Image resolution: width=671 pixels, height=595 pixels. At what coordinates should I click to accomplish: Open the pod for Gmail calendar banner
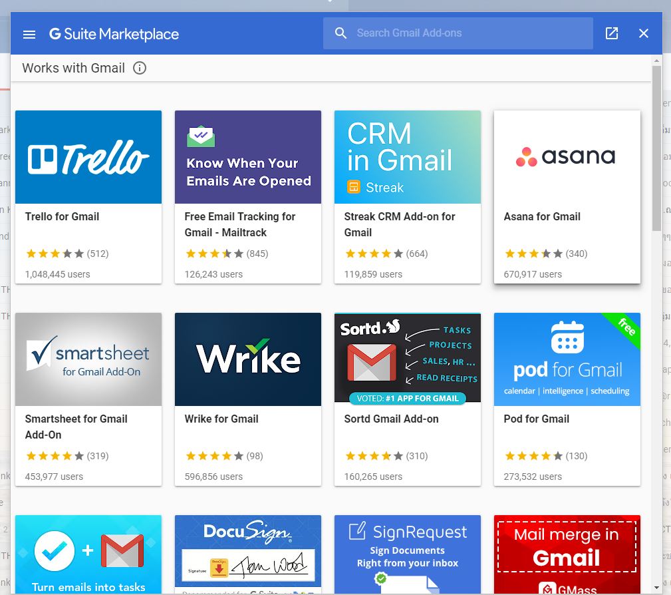(x=567, y=359)
